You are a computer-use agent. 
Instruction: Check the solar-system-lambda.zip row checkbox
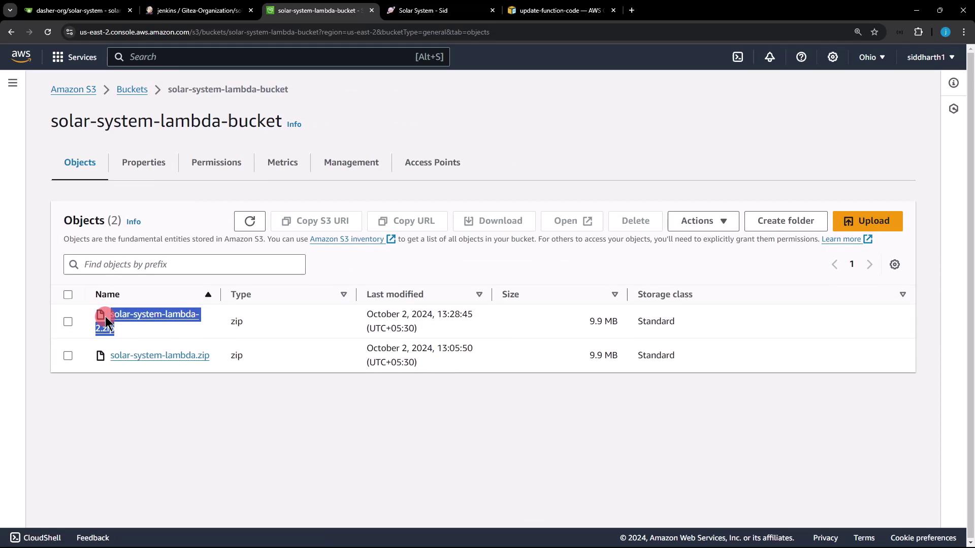(x=68, y=356)
